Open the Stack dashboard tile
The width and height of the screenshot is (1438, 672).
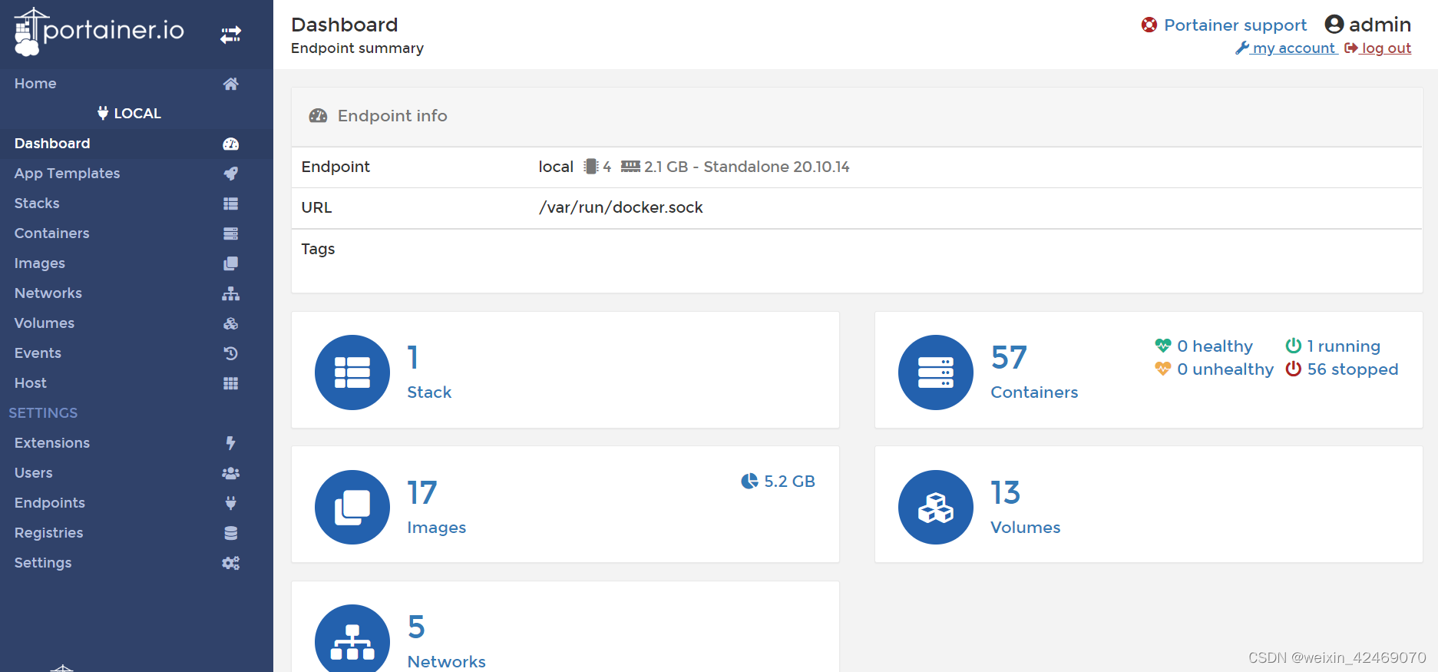[565, 370]
